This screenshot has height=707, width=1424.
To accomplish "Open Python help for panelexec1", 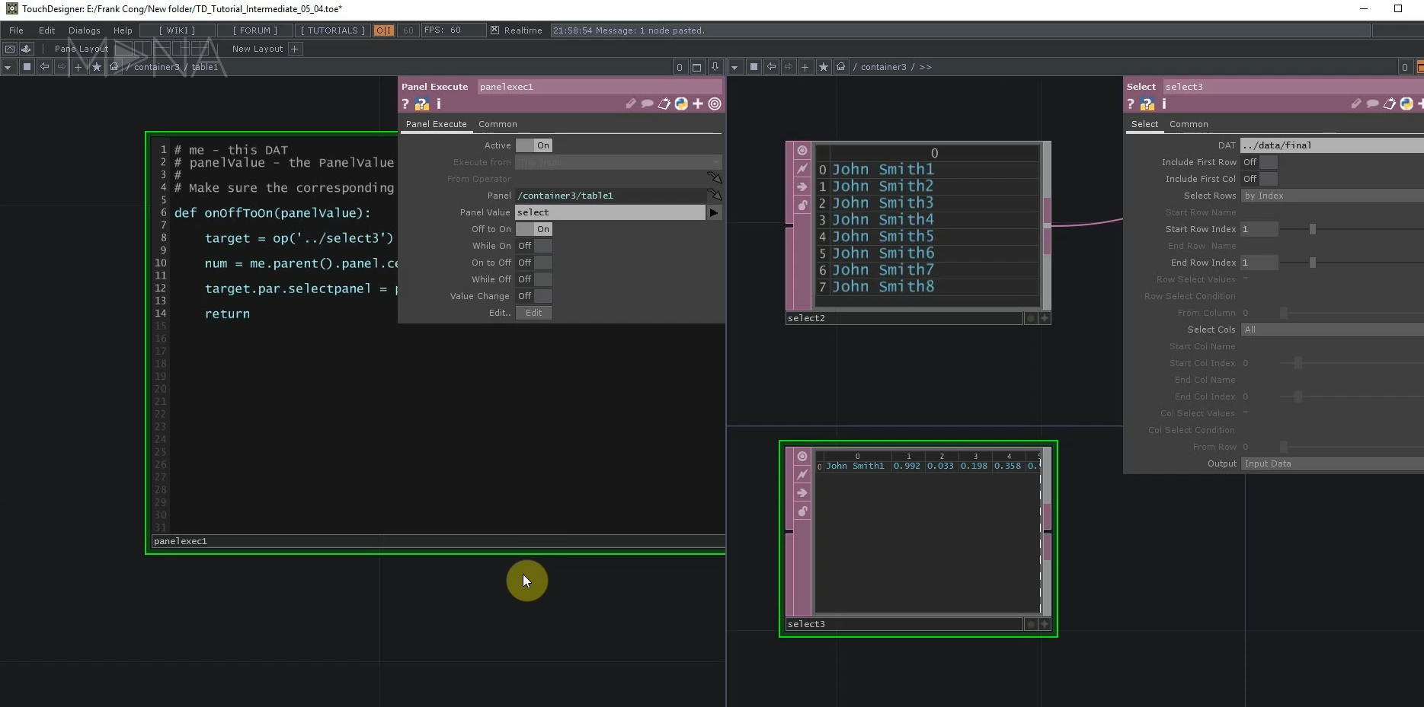I will 422,104.
